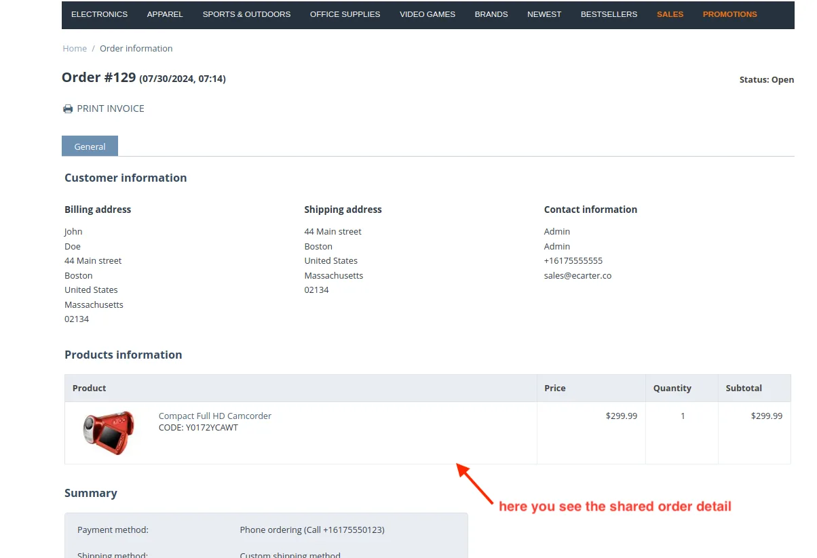Click the Home breadcrumb link
The width and height of the screenshot is (817, 558).
pyautogui.click(x=75, y=49)
